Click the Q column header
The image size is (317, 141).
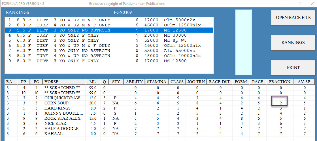tap(105, 82)
